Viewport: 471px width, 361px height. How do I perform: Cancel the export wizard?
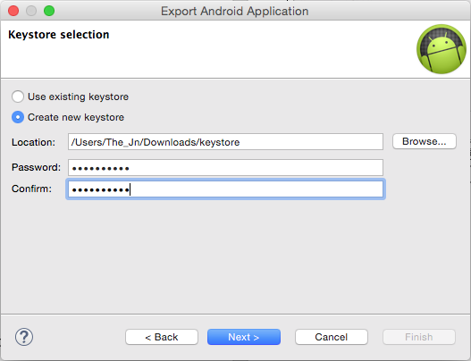coord(332,337)
